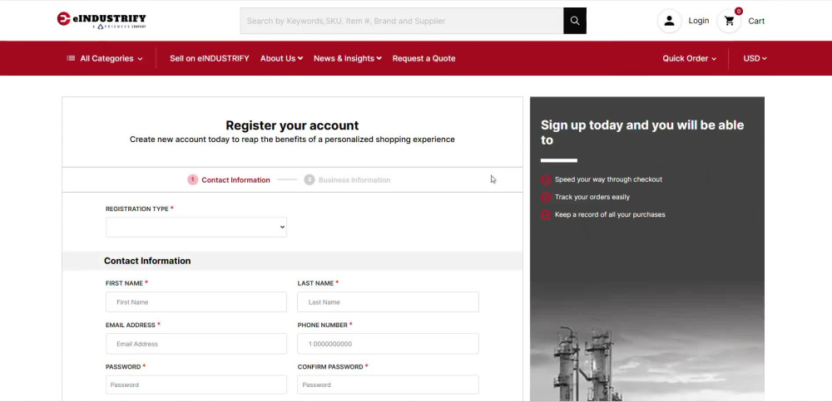The height and width of the screenshot is (402, 832).
Task: Click the check icon beside Keep a record
Action: point(546,214)
